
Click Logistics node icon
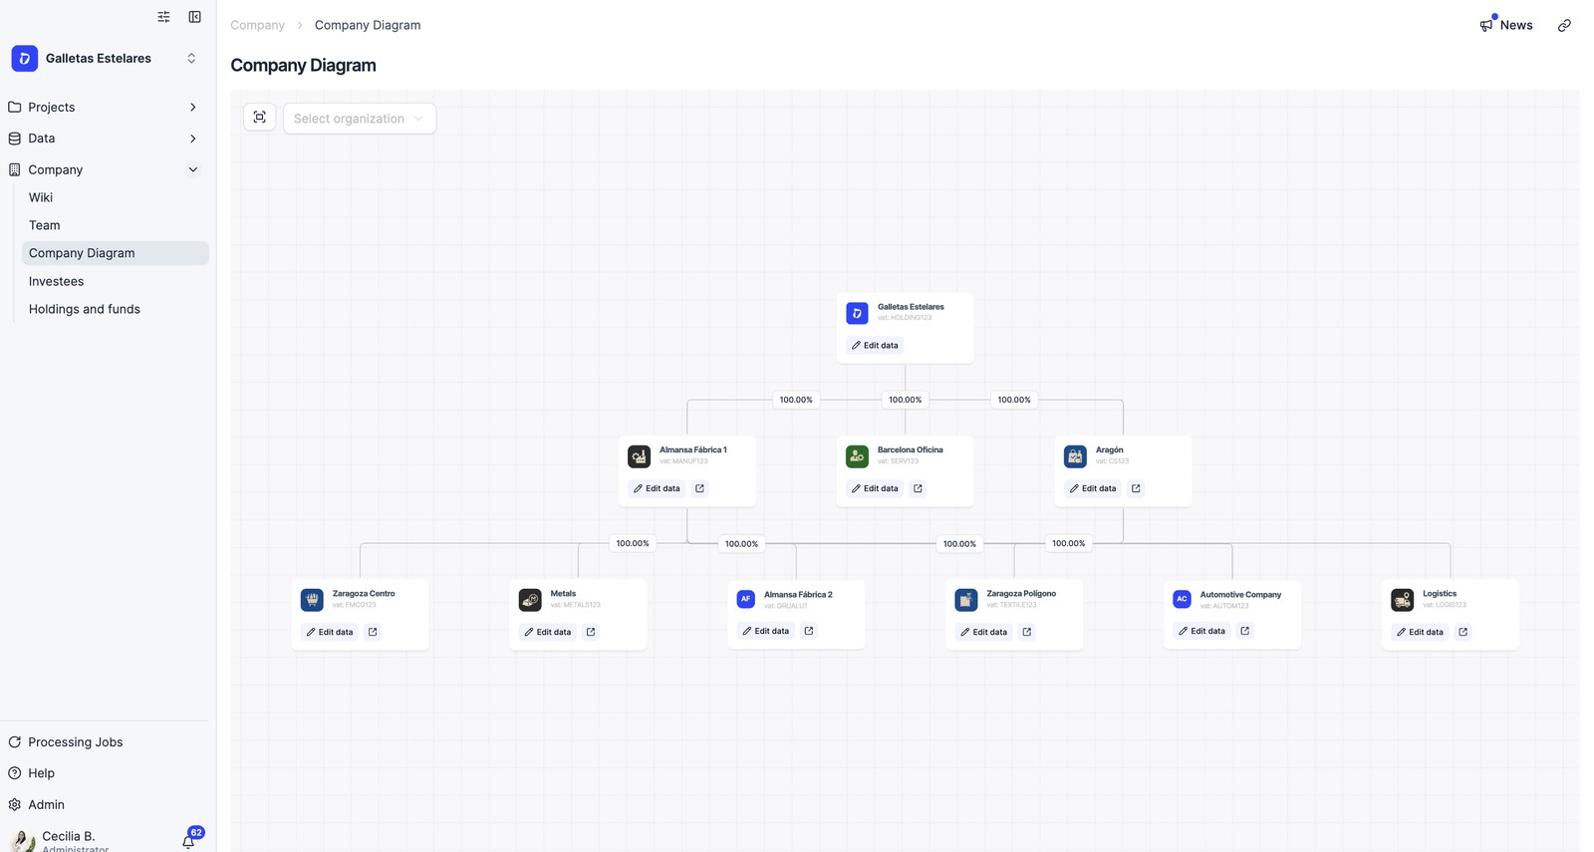pyautogui.click(x=1403, y=600)
